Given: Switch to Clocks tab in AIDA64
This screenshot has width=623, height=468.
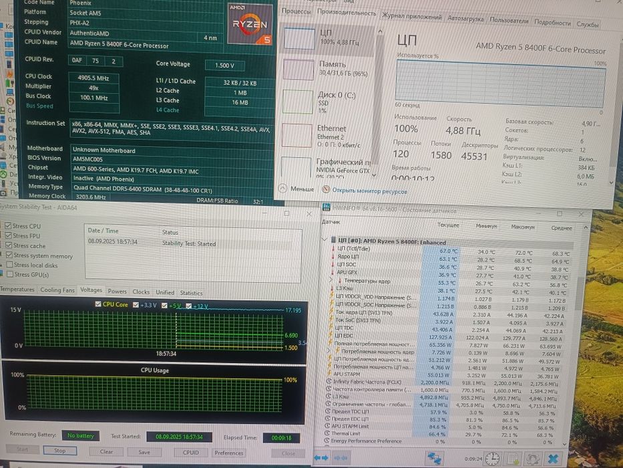Looking at the screenshot, I should point(141,291).
